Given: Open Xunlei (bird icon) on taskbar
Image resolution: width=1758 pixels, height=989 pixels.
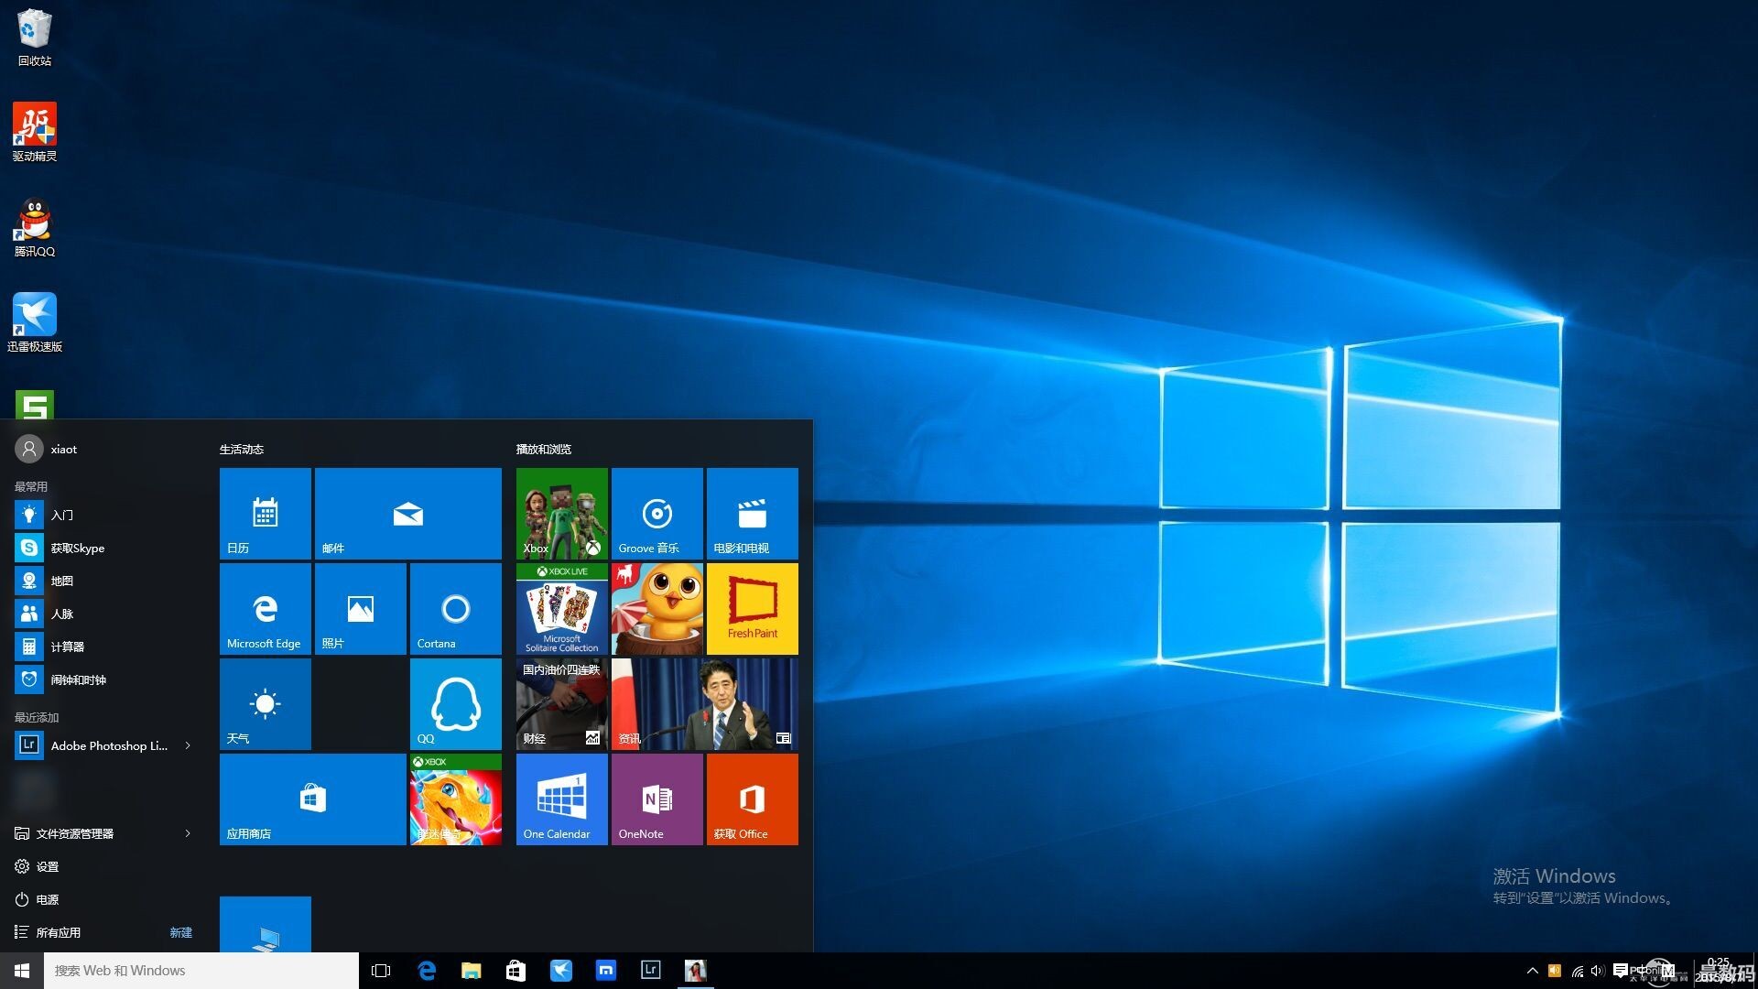Looking at the screenshot, I should coord(561,971).
